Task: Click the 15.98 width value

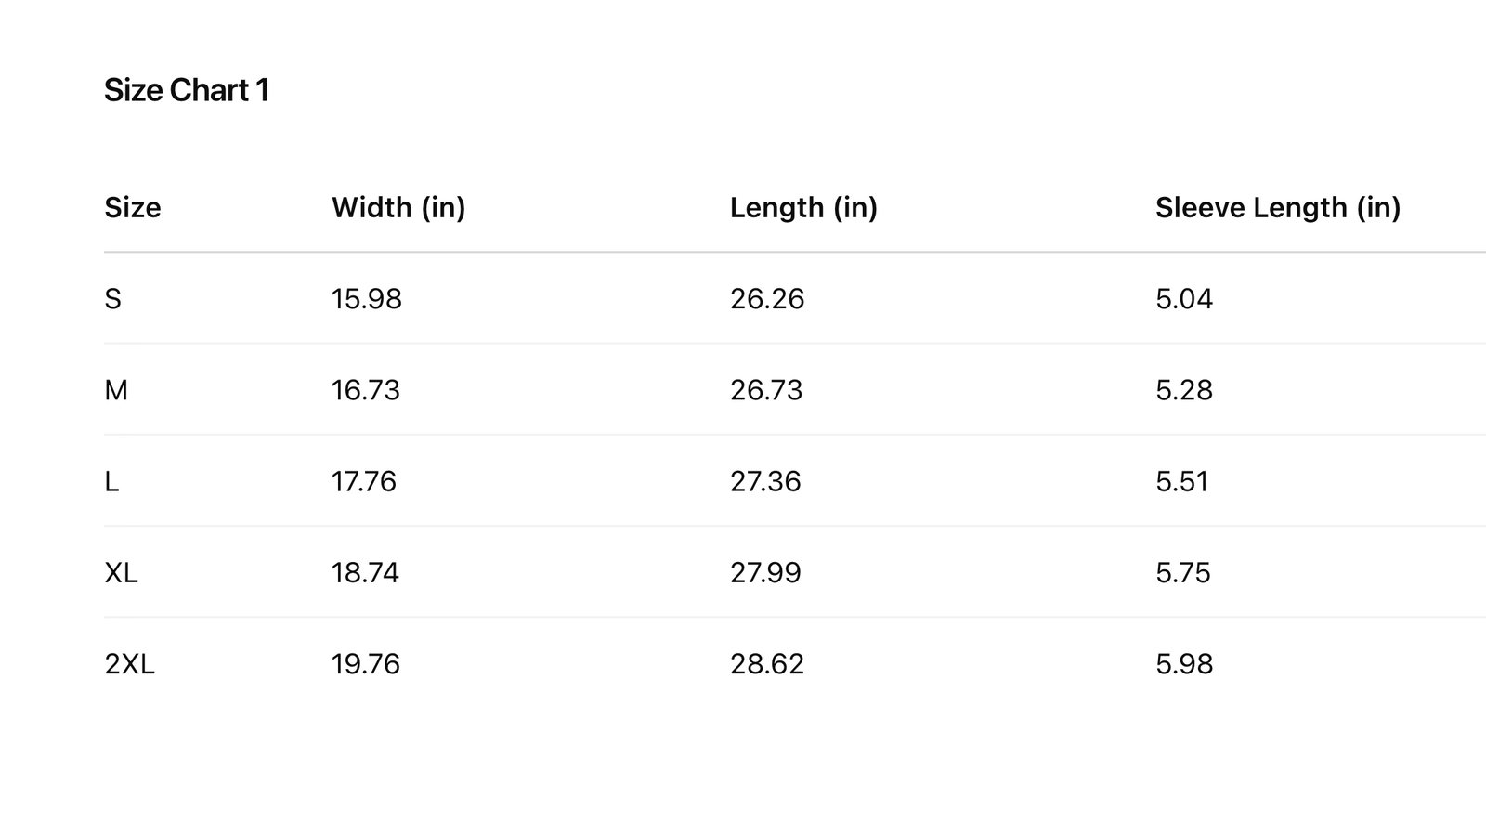Action: coord(367,299)
